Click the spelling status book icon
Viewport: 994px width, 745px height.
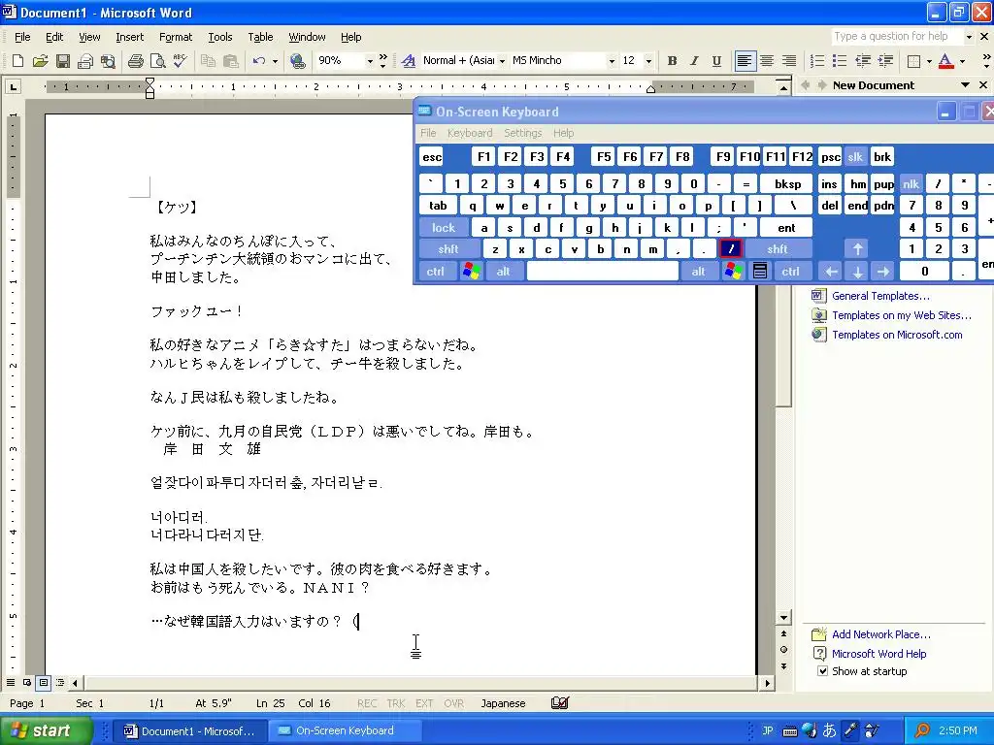[x=560, y=702]
